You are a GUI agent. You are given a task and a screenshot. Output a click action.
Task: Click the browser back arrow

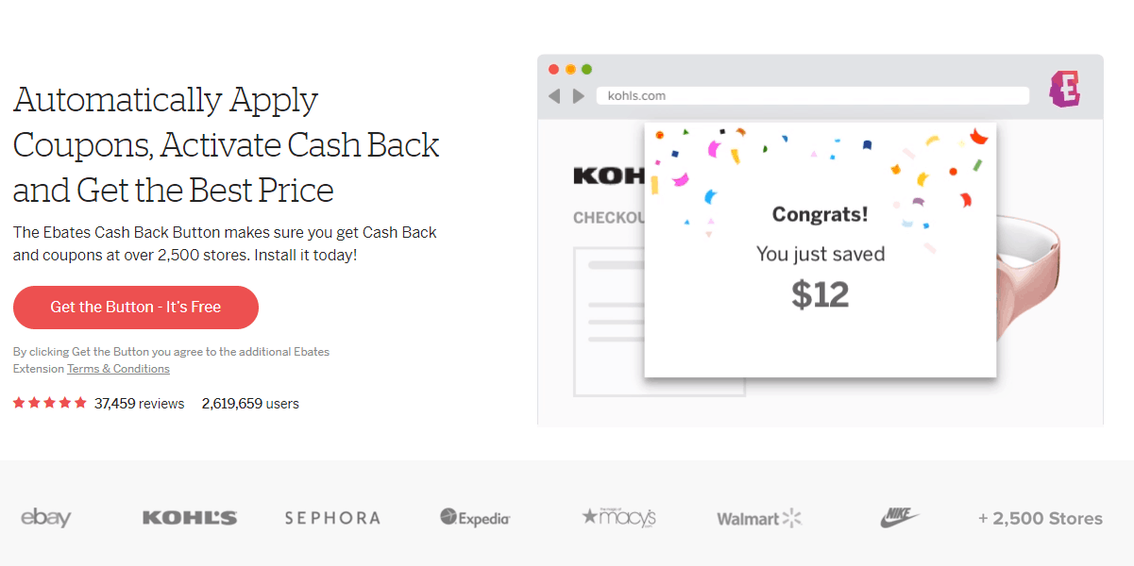[x=554, y=95]
